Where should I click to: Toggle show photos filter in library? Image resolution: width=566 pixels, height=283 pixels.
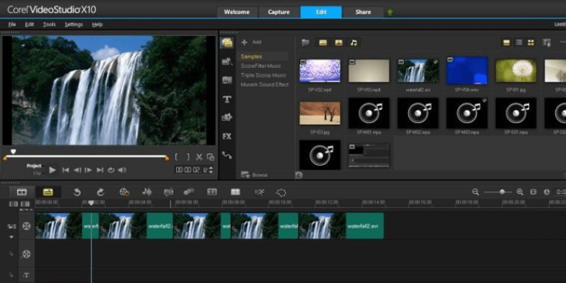click(x=338, y=43)
